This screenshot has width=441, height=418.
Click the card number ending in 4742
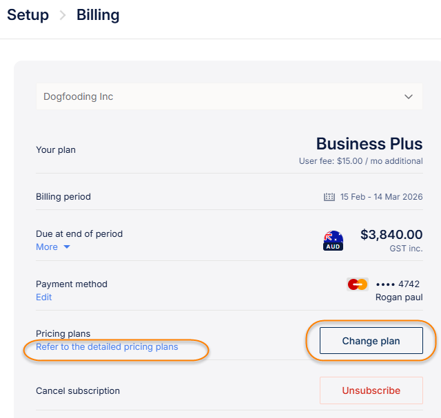[398, 284]
